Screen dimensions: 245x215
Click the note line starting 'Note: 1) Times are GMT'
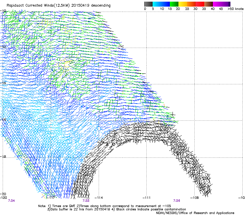click(105, 206)
